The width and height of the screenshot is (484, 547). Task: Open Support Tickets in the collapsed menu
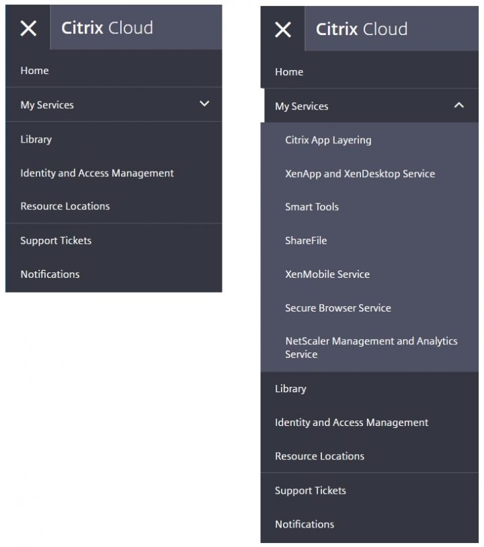coord(56,240)
